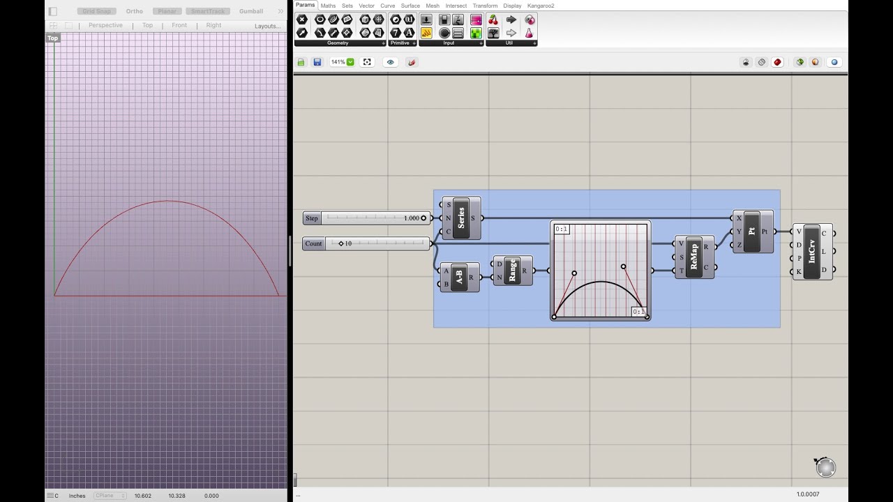
Task: Choose the Text A primitive icon
Action: tap(409, 33)
